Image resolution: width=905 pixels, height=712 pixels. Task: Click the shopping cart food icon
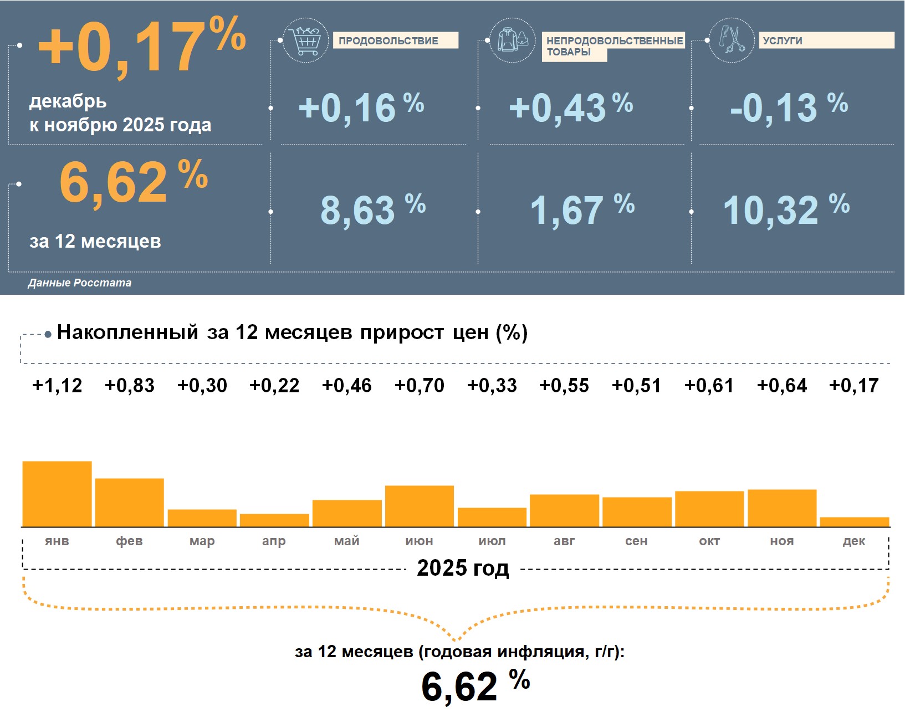[x=305, y=40]
